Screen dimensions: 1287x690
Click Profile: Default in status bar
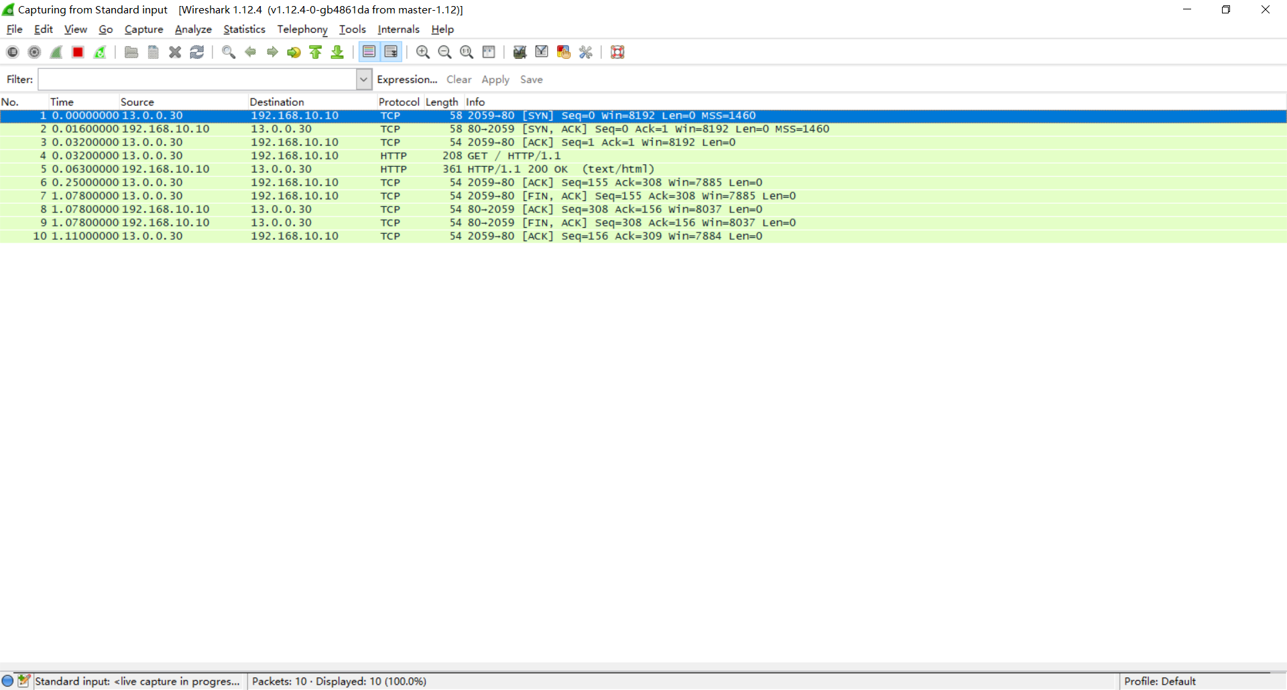(1160, 681)
